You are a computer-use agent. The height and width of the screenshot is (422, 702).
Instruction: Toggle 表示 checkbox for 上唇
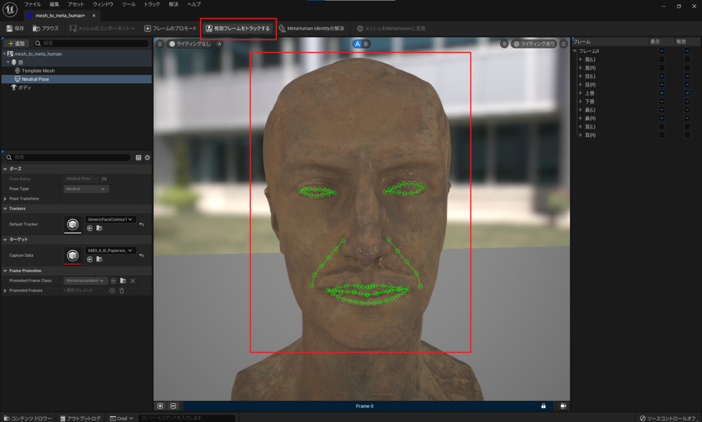point(662,93)
